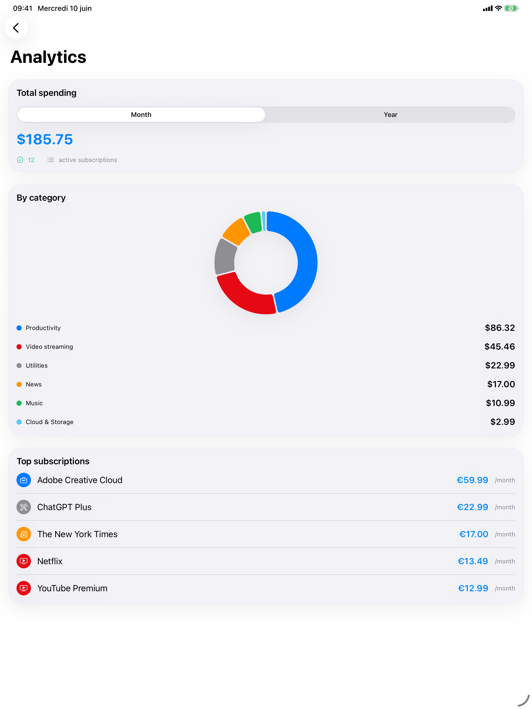
Task: Tap the New York Times newspaper icon
Action: [24, 534]
